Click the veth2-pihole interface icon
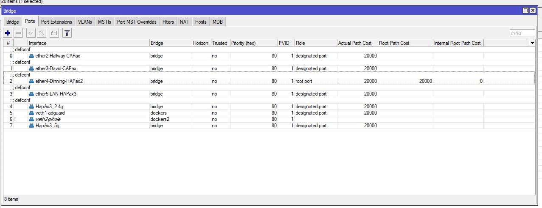Image resolution: width=542 pixels, height=208 pixels. (x=31, y=119)
